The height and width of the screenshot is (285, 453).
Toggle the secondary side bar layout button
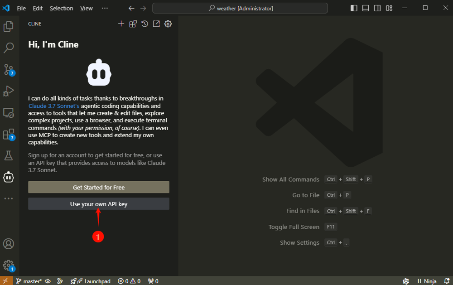coord(377,8)
